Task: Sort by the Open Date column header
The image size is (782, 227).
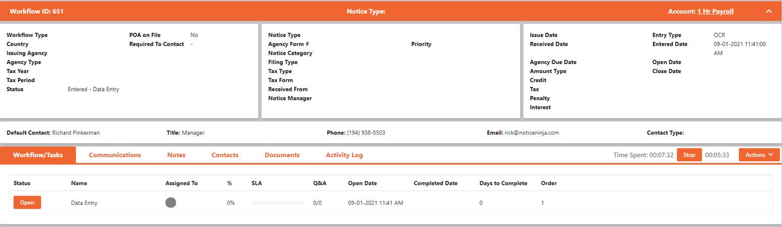Action: pyautogui.click(x=362, y=183)
